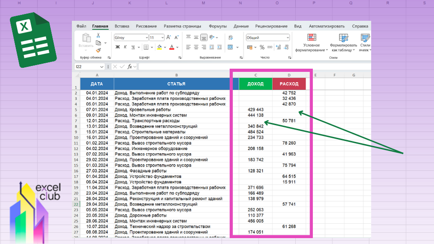Viewport: 434px width, 244px height.
Task: Switch to the Формулы tab
Action: point(217,26)
